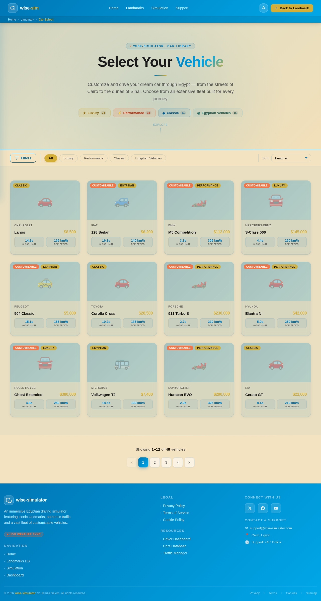
Task: Click the wise-sim logo icon in header
Action: click(x=13, y=8)
